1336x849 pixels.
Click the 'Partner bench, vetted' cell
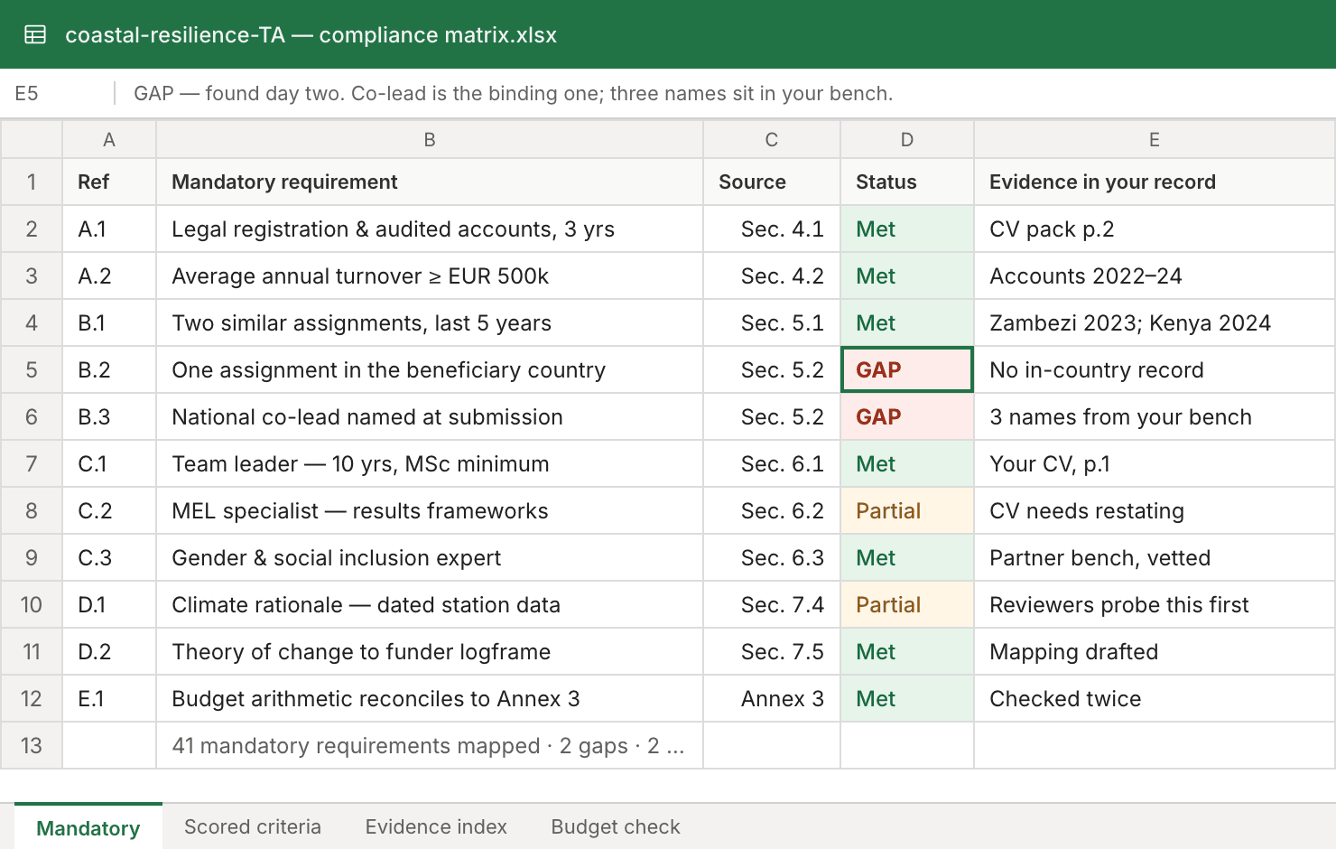click(x=1155, y=557)
